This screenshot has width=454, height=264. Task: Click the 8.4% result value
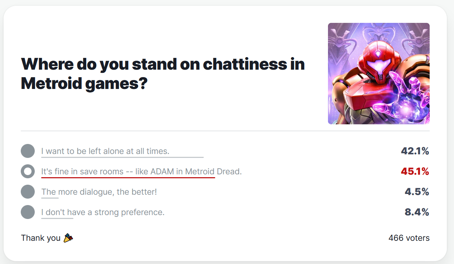pos(417,212)
